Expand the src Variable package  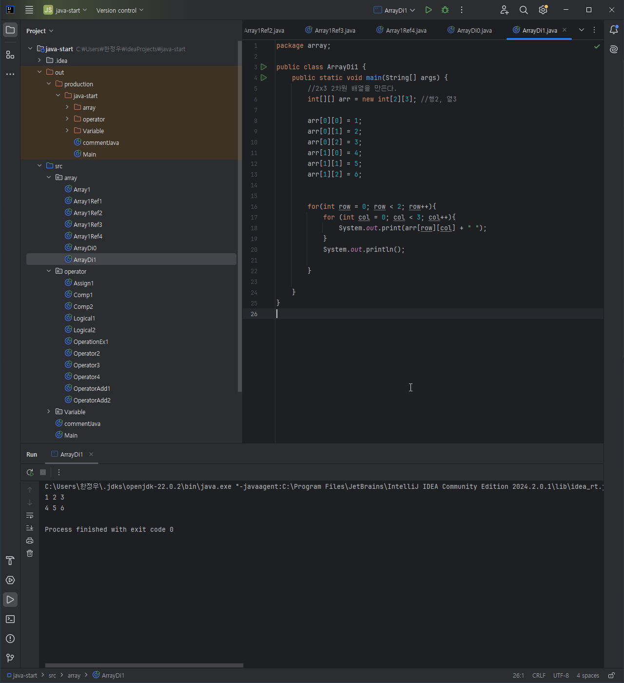point(49,412)
